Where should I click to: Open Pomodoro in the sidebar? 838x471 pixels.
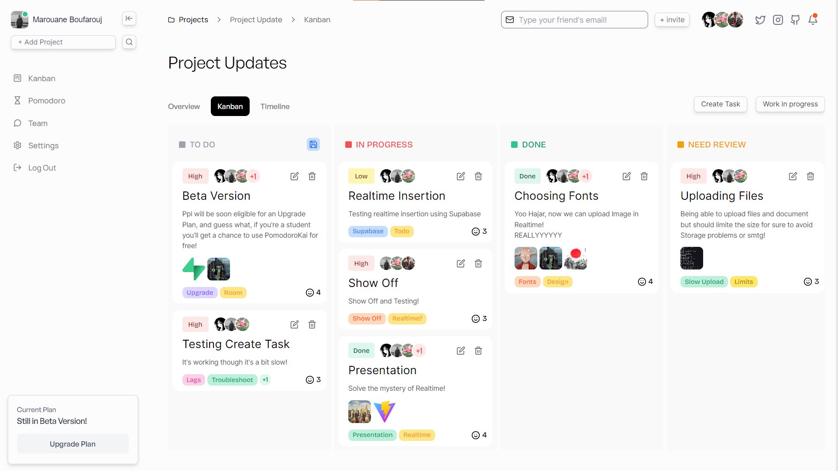[x=46, y=101]
